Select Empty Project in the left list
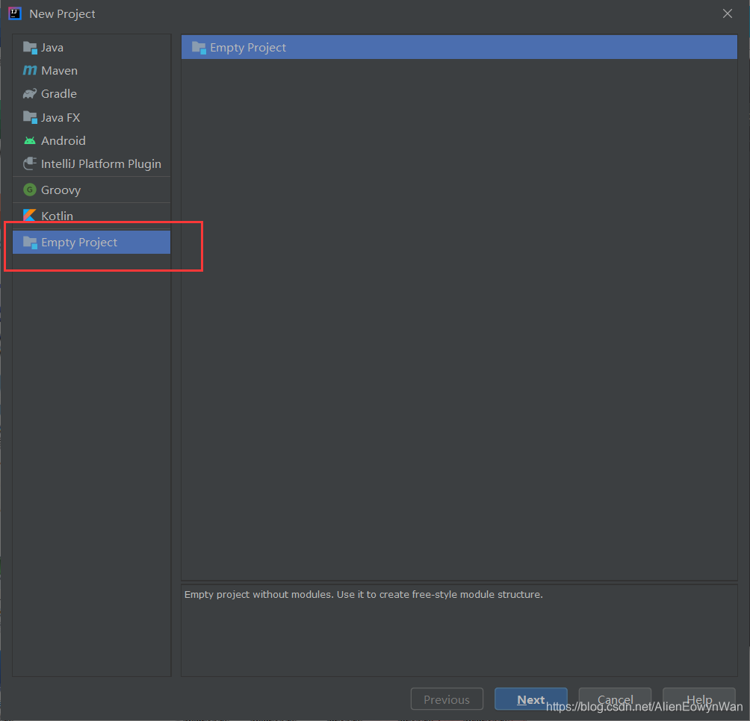Image resolution: width=750 pixels, height=721 pixels. pos(91,243)
